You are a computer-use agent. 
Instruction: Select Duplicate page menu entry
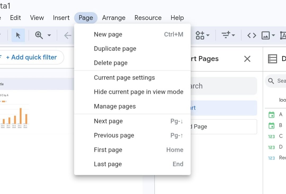click(x=115, y=49)
